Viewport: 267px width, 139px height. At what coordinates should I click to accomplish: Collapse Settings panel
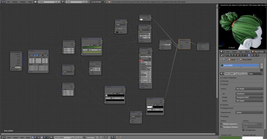point(225,116)
